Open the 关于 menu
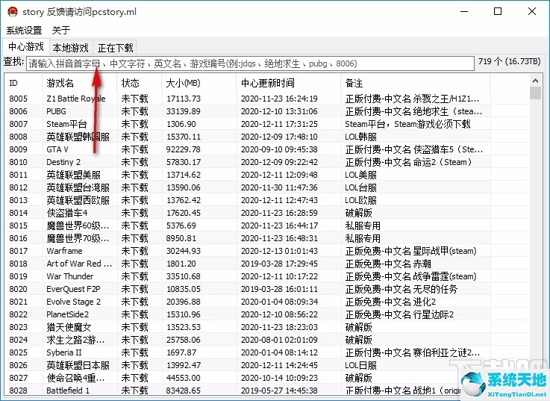The height and width of the screenshot is (401, 550). [x=61, y=30]
